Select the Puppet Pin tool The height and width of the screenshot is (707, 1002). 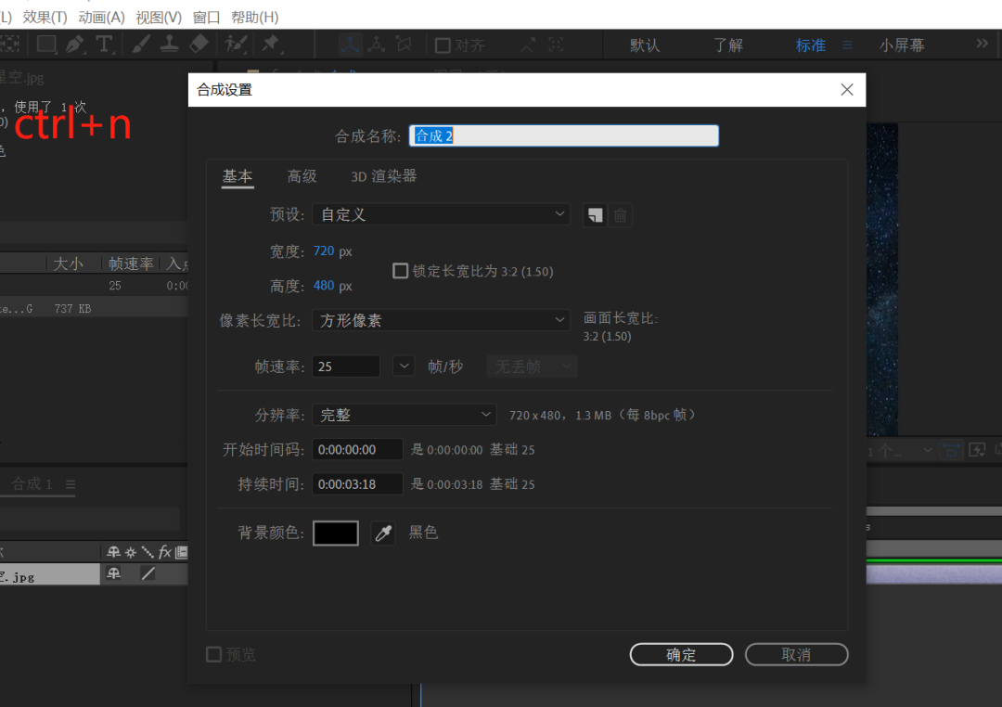[x=271, y=45]
